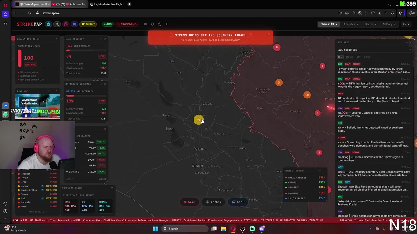The height and width of the screenshot is (234, 417).
Task: Close the Escalation Meter panel
Action: [56, 39]
